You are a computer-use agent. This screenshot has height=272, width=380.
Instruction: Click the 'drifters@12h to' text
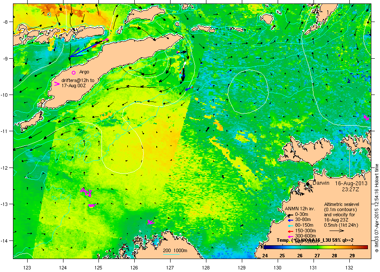coord(78,80)
